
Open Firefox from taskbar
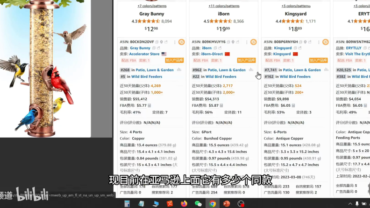184,203
